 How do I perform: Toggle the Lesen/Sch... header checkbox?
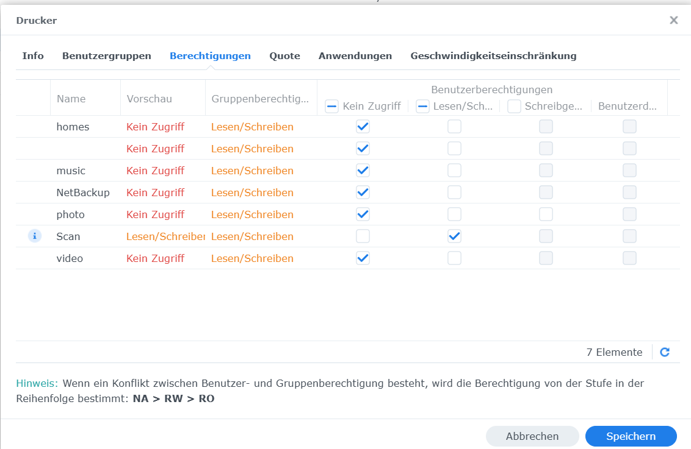pos(422,106)
